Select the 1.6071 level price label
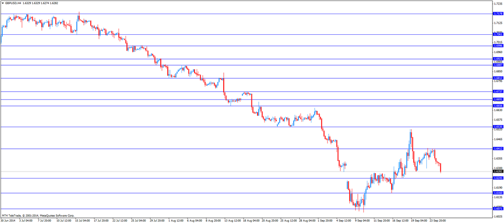504x223 pixels. point(498,208)
